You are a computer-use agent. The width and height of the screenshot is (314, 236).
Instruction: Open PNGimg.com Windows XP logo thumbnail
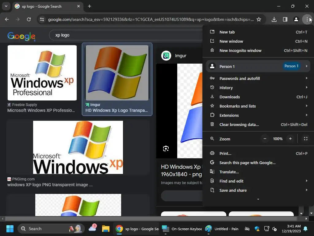pos(78,147)
